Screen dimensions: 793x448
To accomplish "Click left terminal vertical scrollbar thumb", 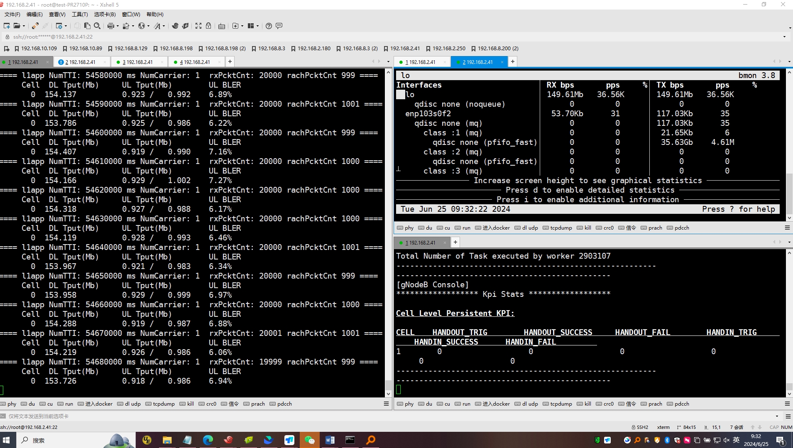I will pyautogui.click(x=388, y=385).
